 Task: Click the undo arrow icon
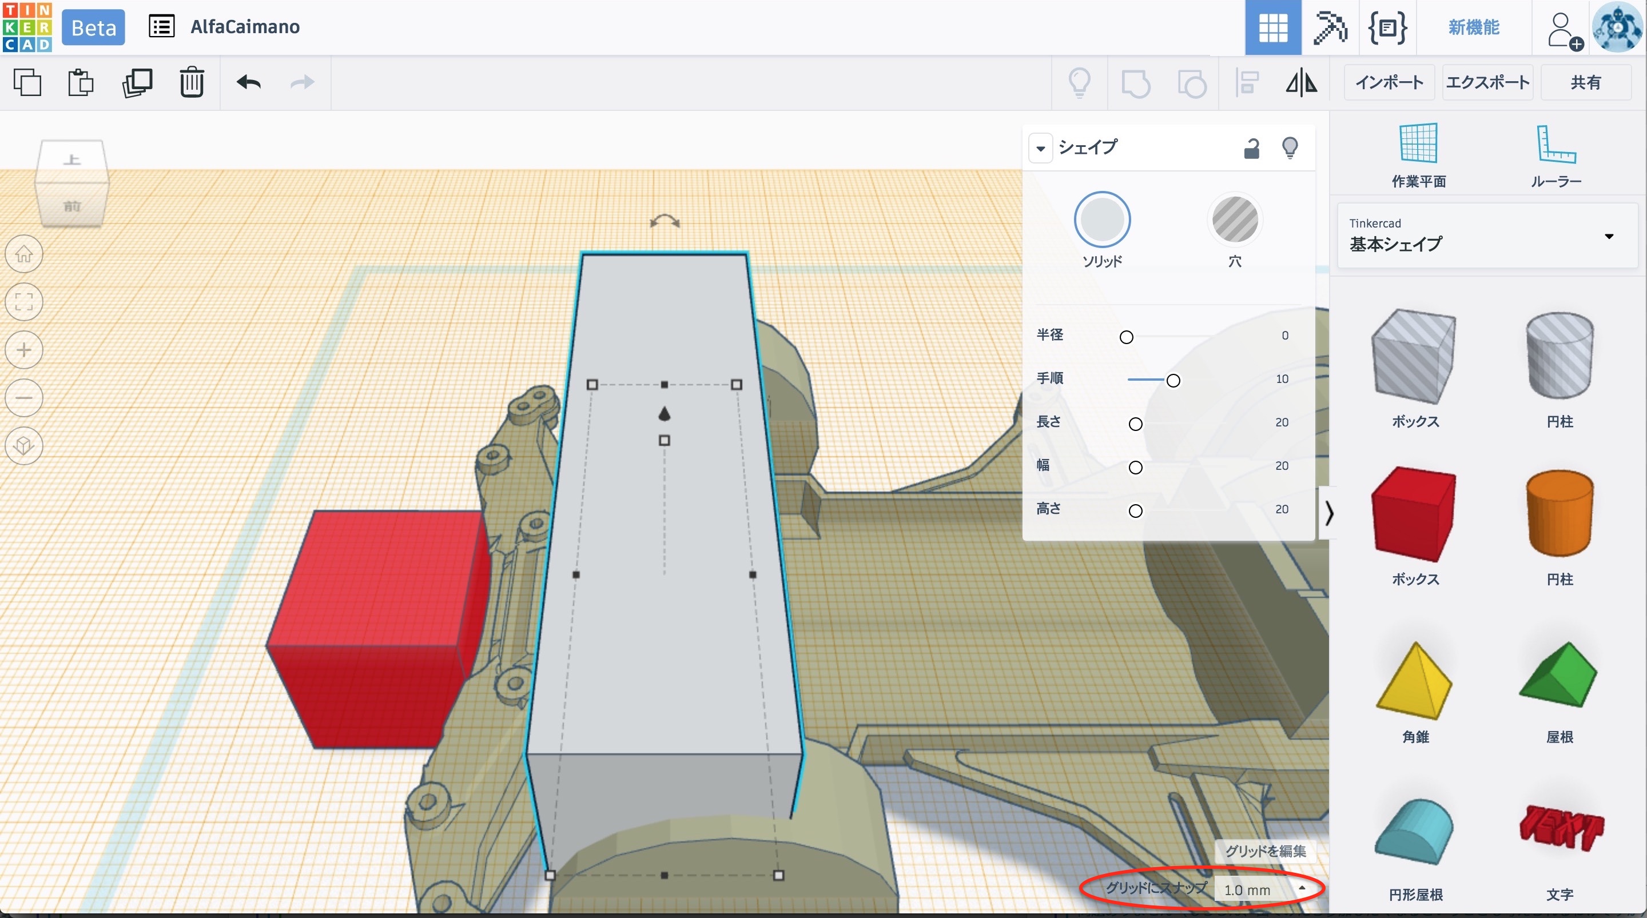point(249,82)
